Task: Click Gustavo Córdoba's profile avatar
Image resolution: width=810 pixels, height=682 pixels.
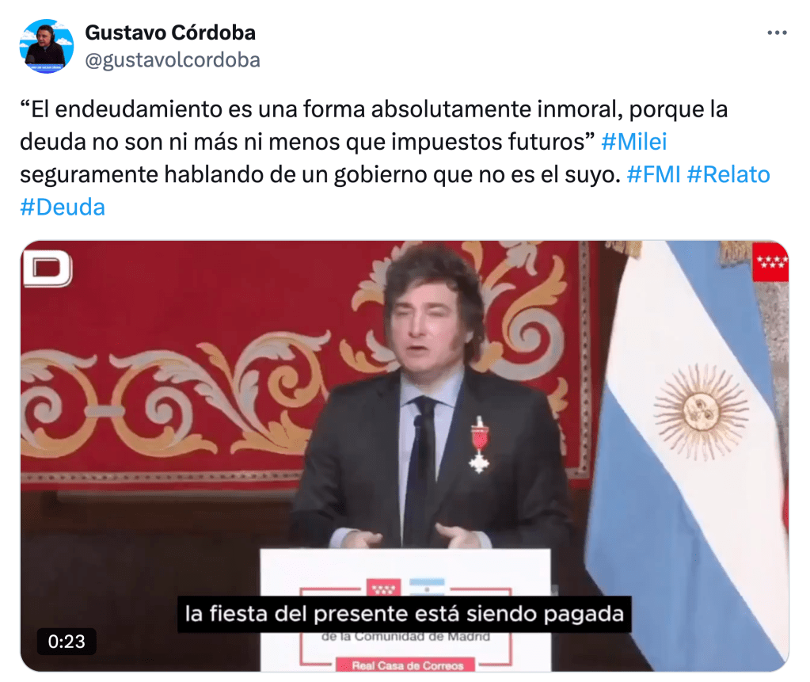Action: coord(47,46)
